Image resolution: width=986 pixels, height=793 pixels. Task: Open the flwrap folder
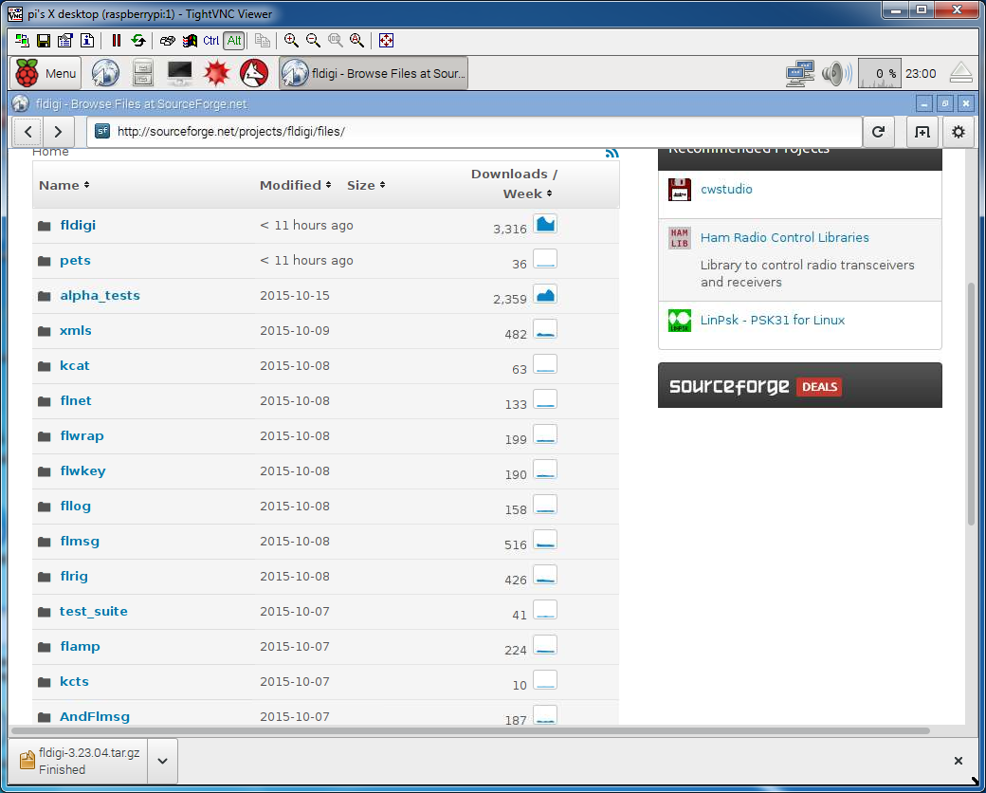pos(82,436)
